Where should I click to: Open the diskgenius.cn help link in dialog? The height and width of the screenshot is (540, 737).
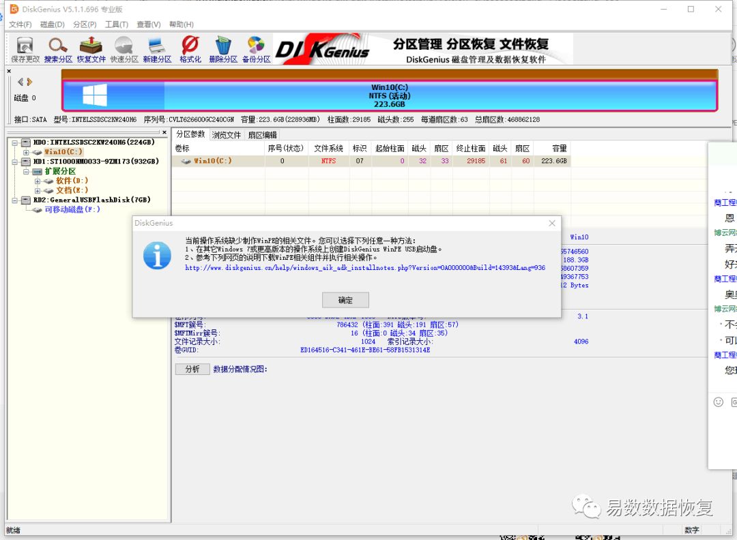pyautogui.click(x=365, y=268)
